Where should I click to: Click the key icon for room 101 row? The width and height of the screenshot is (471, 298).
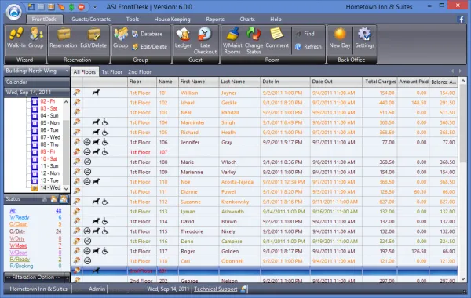[77, 93]
